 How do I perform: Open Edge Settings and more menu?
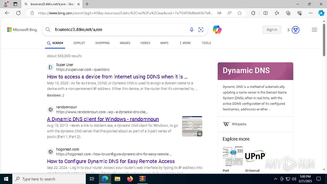click(x=311, y=13)
